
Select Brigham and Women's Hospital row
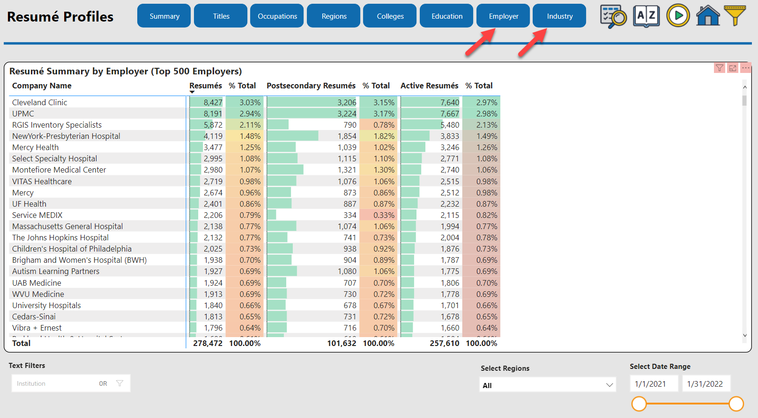click(x=255, y=260)
